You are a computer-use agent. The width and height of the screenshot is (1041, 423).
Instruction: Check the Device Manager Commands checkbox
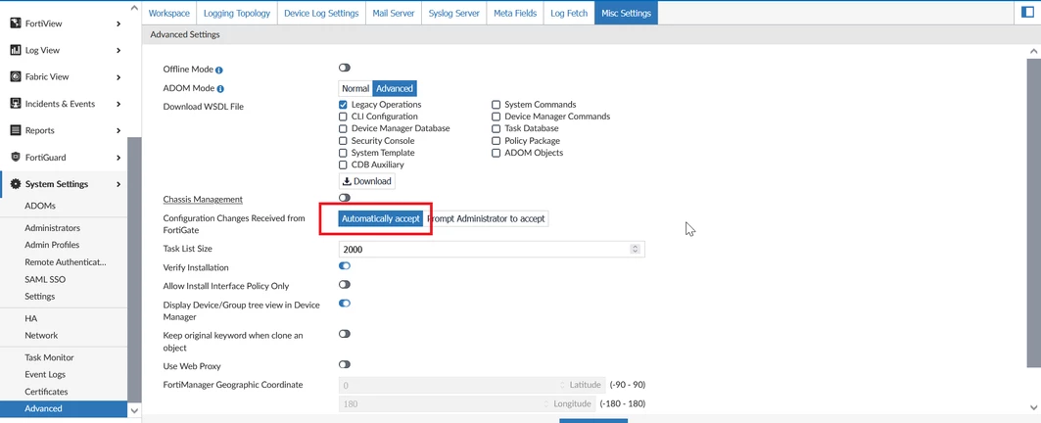pos(496,117)
